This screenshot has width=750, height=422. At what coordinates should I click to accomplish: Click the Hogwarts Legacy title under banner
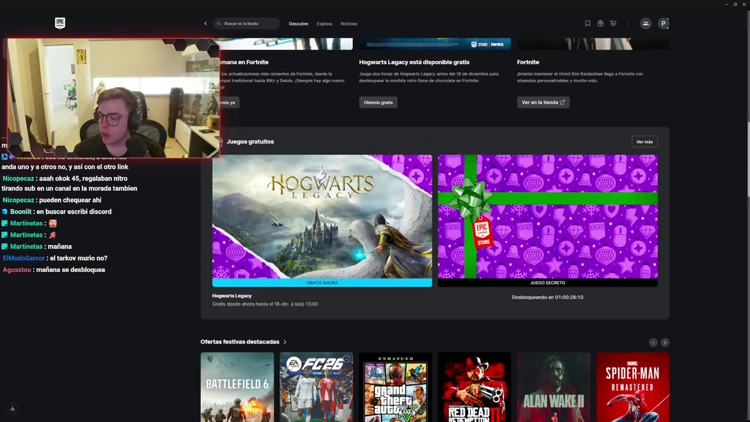231,296
